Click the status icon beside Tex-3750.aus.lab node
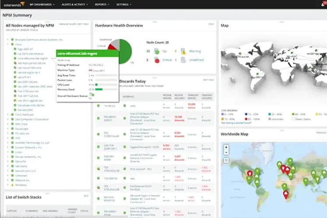 [15, 91]
